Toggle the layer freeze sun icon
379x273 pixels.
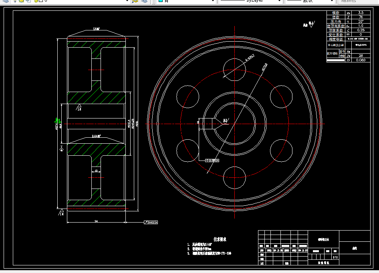pyautogui.click(x=22, y=1)
